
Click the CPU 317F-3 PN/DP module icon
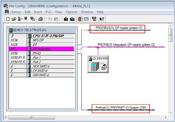(x=30, y=36)
